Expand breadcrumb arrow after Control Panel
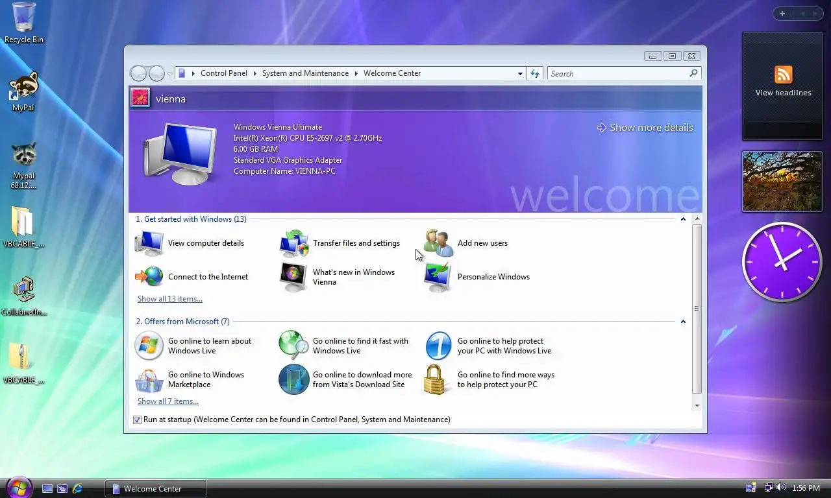This screenshot has width=831, height=498. 254,73
